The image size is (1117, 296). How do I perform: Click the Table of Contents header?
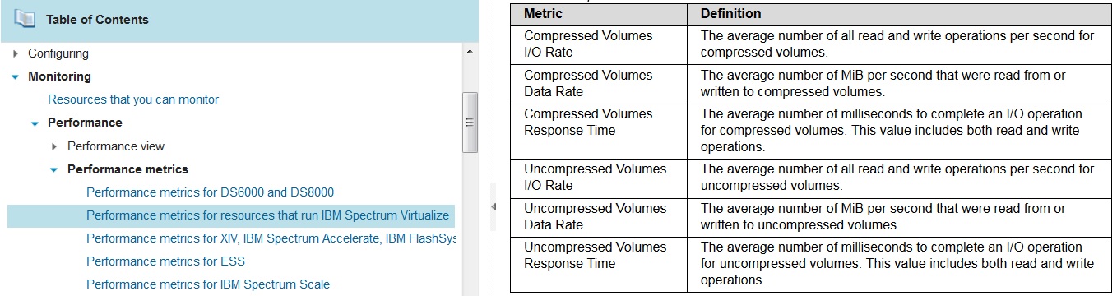pos(239,21)
